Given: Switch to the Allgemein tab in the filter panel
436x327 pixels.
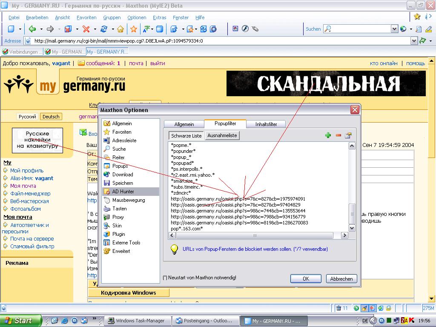Looking at the screenshot, I should tap(184, 124).
